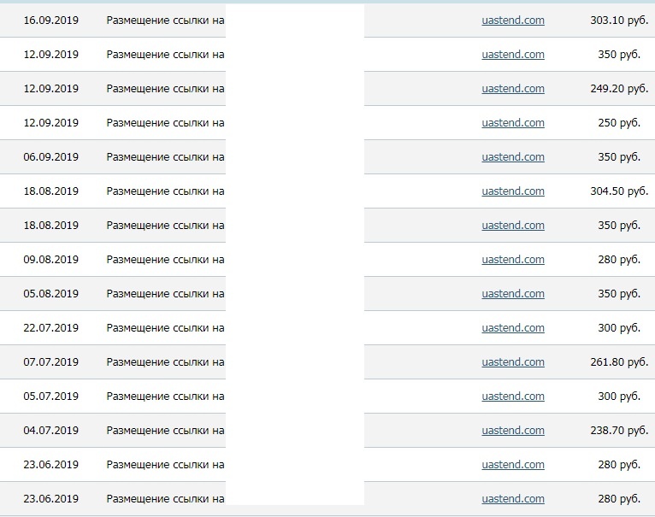The image size is (655, 517).
Task: Select the 250 руб. amount cell
Action: (x=619, y=123)
